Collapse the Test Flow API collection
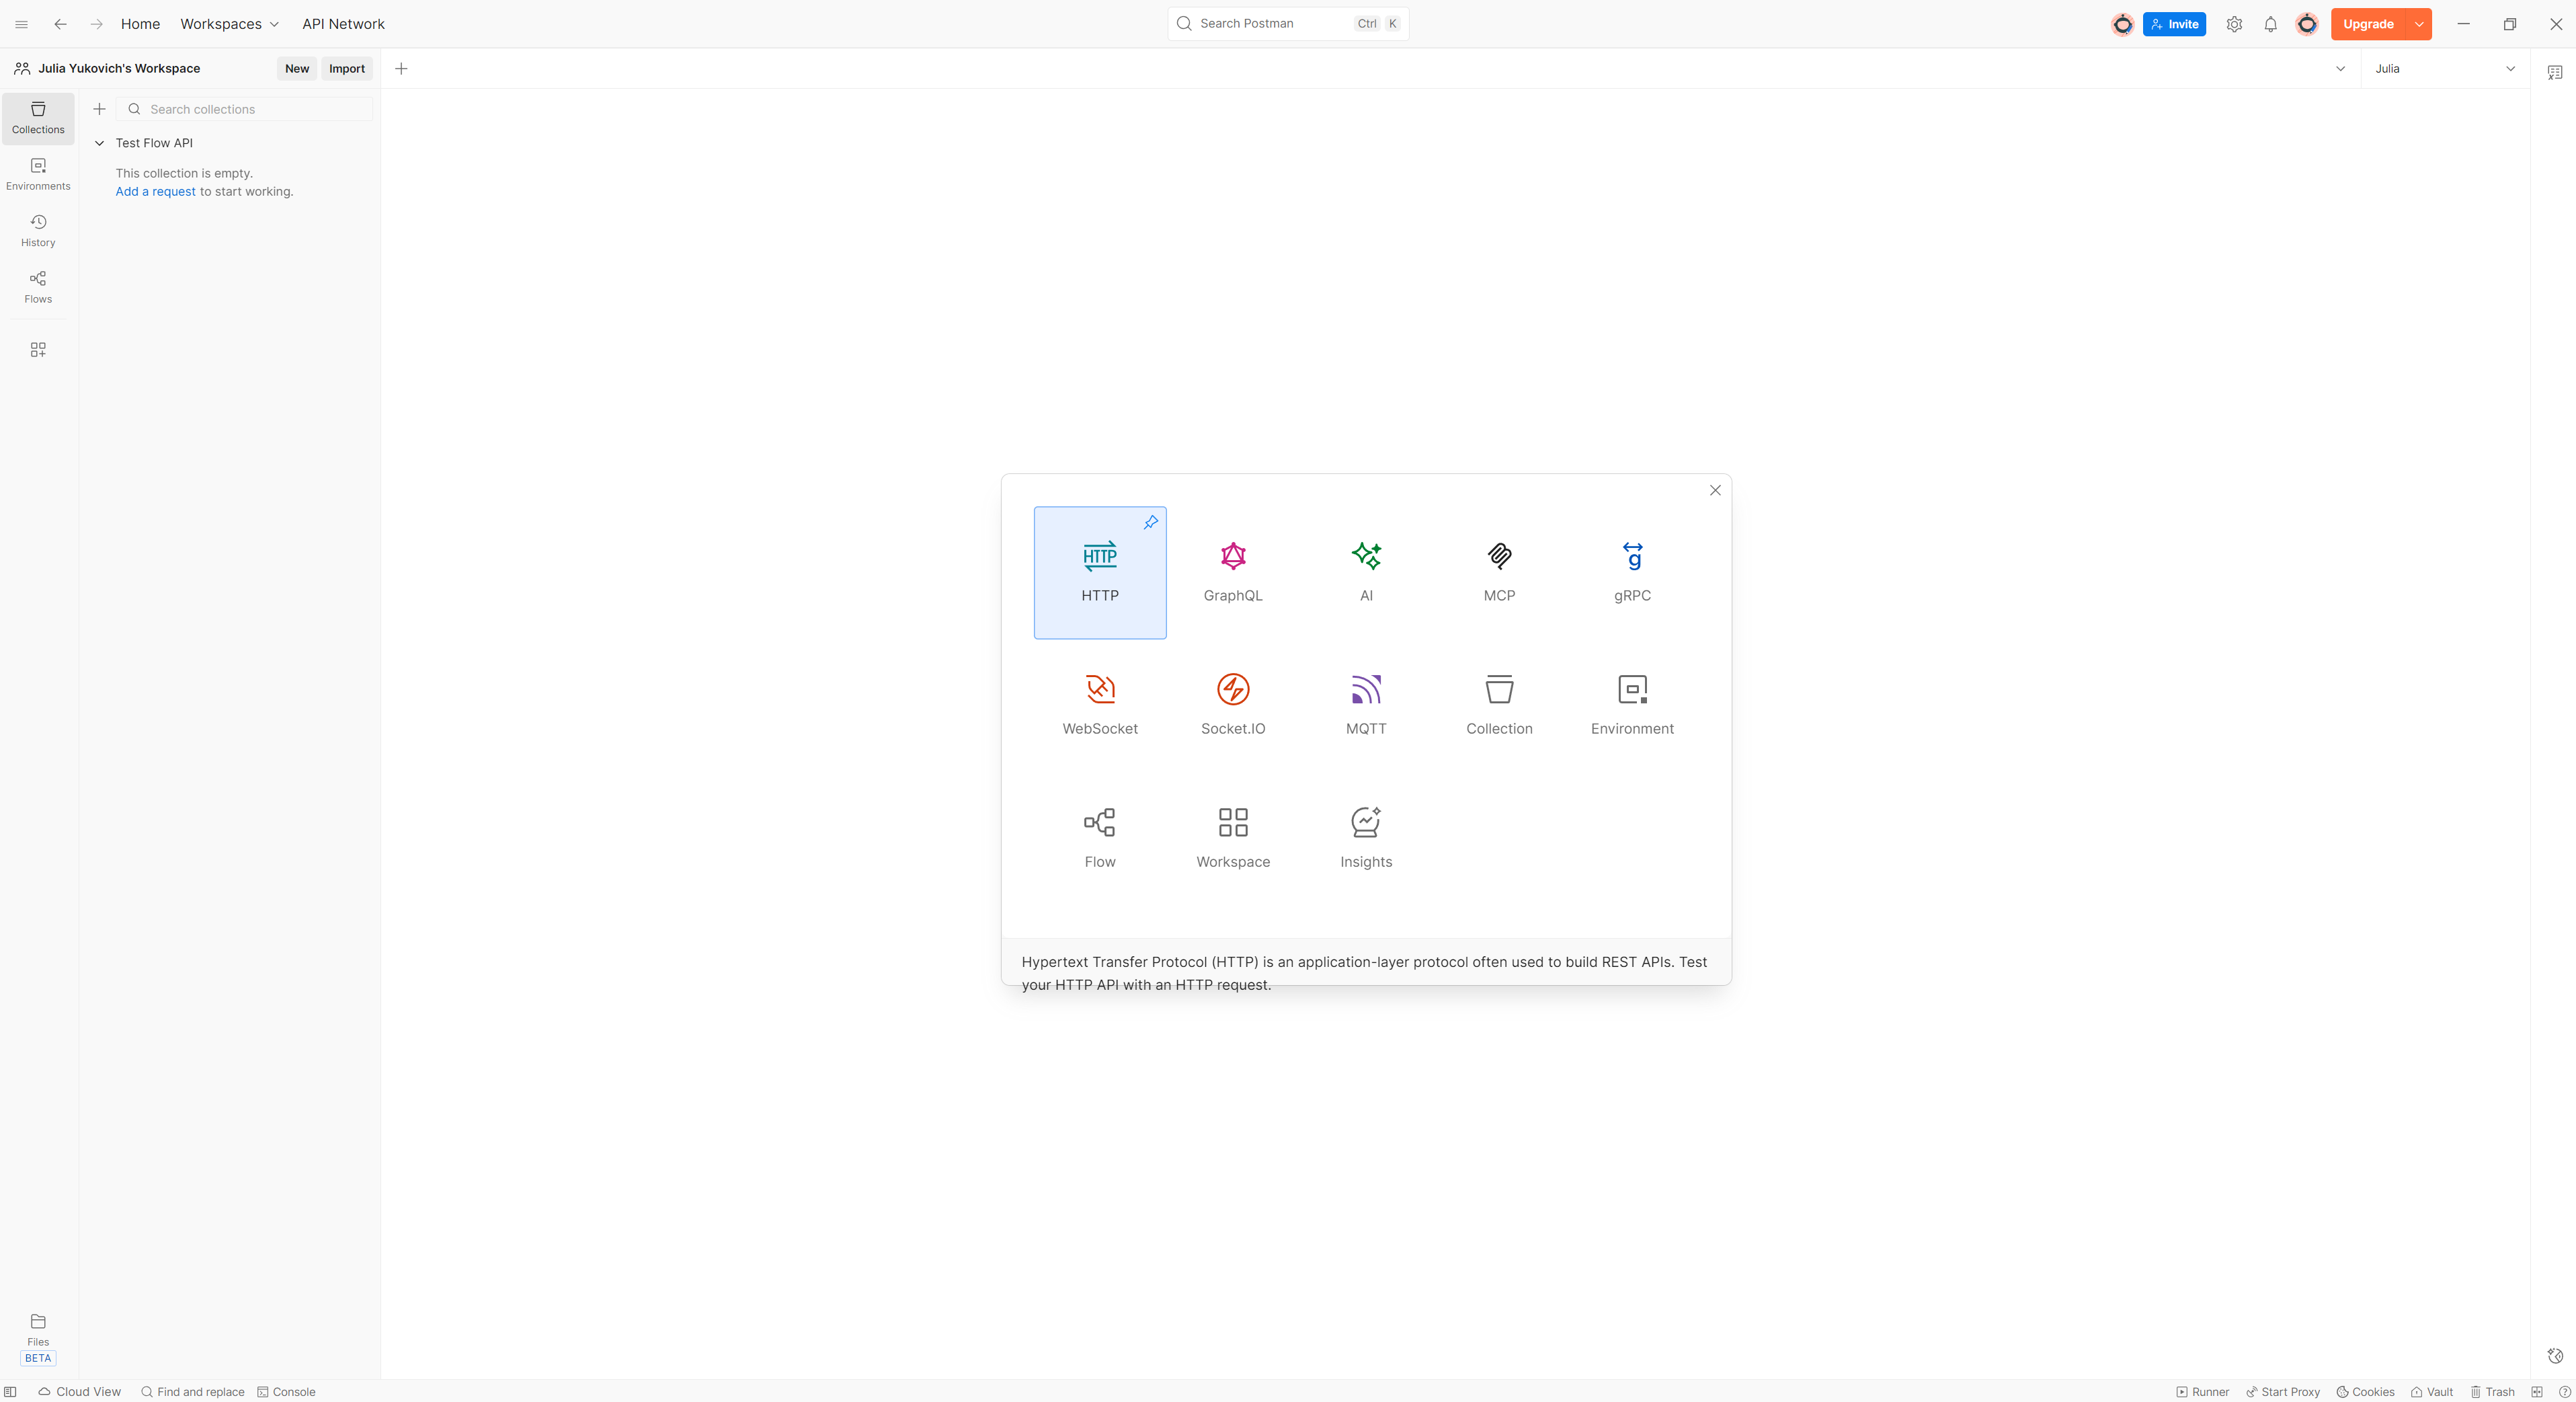 99,143
